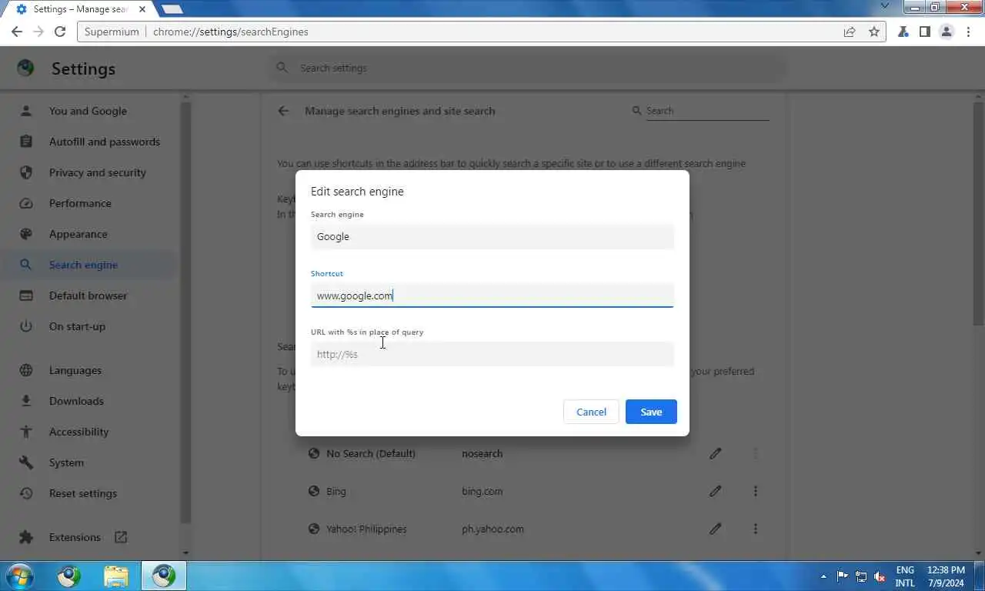Click the share page icon in address bar

coord(849,32)
